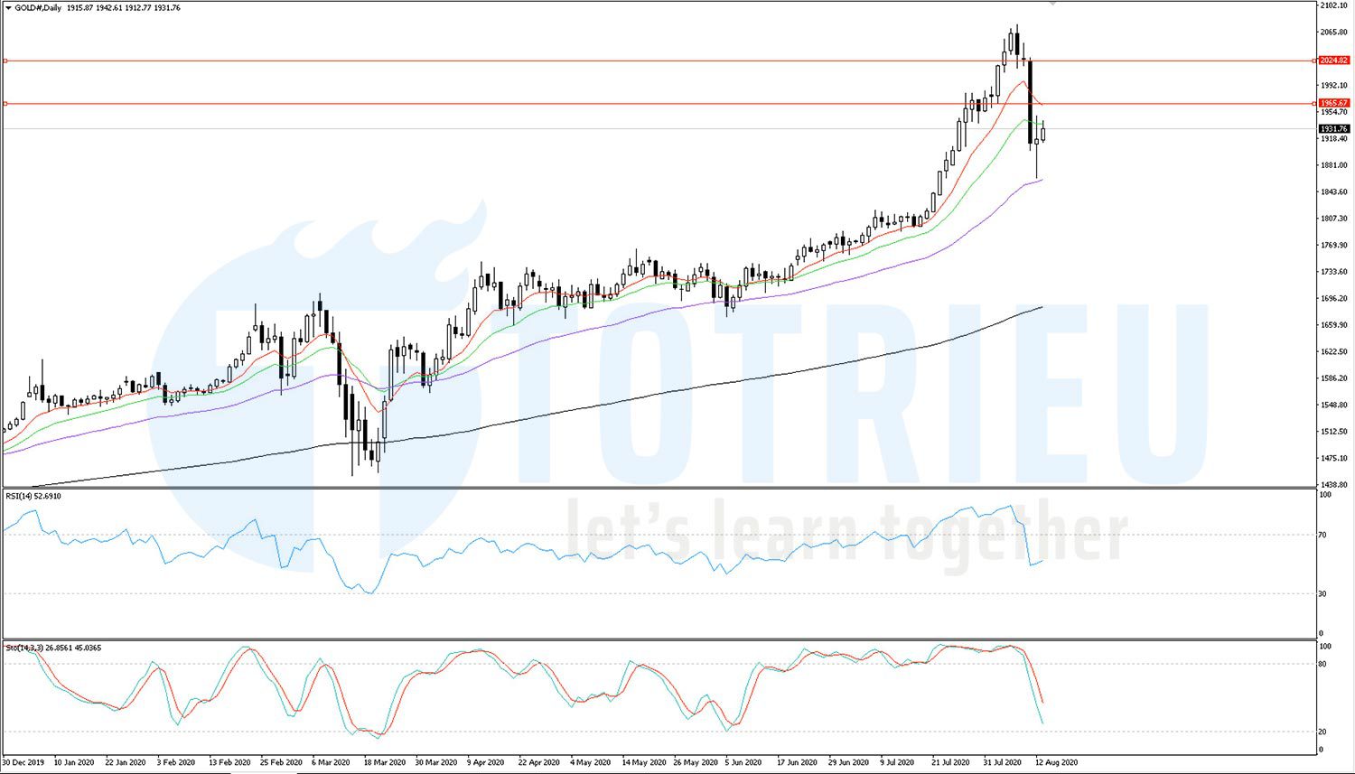Click the OHLC values 1915.87 1942.61 1912.77 1931.76
1355x774 pixels.
pos(123,8)
